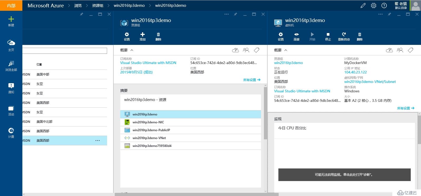The image size is (421, 196).
Task: Select win2016tp3demo-NIC resource row
Action: click(x=191, y=122)
